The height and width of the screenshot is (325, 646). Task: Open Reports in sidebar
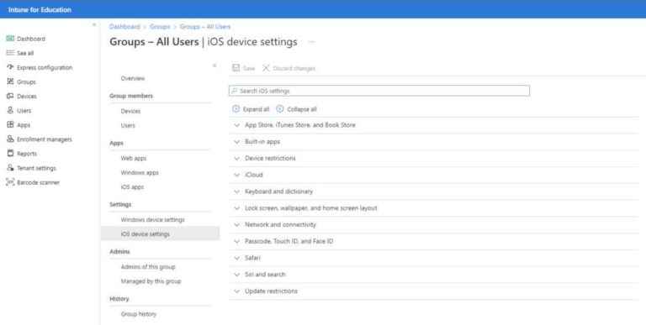pos(27,154)
